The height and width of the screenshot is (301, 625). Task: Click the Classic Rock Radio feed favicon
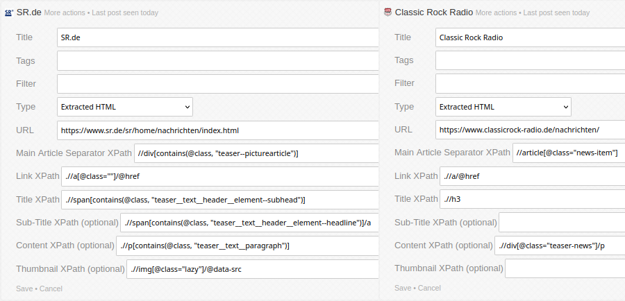click(387, 12)
